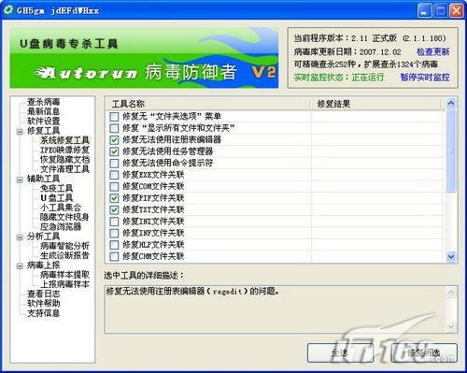The width and height of the screenshot is (467, 373).
Task: Tick the 修复INI文件关联 checkbox
Action: click(114, 222)
